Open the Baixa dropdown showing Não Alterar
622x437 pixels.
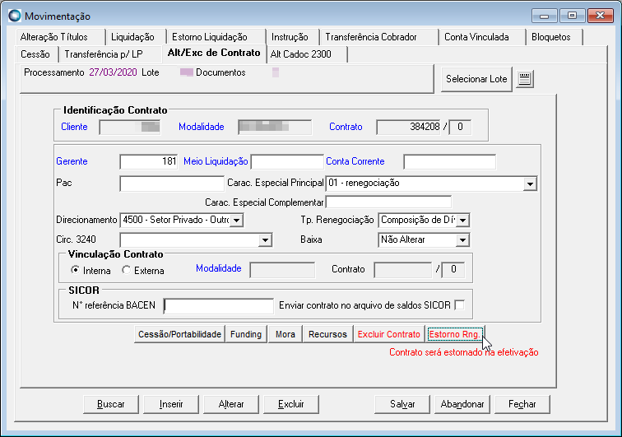point(462,239)
